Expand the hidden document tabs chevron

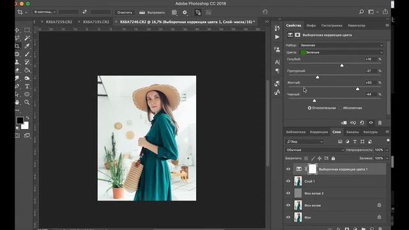266,22
